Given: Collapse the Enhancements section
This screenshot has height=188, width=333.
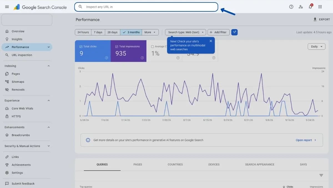Looking at the screenshot, I should point(49,127).
